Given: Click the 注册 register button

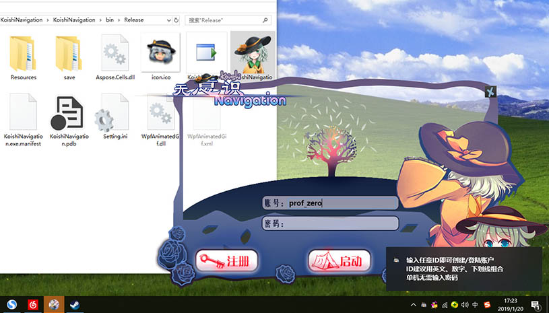Looking at the screenshot, I should pos(226,260).
